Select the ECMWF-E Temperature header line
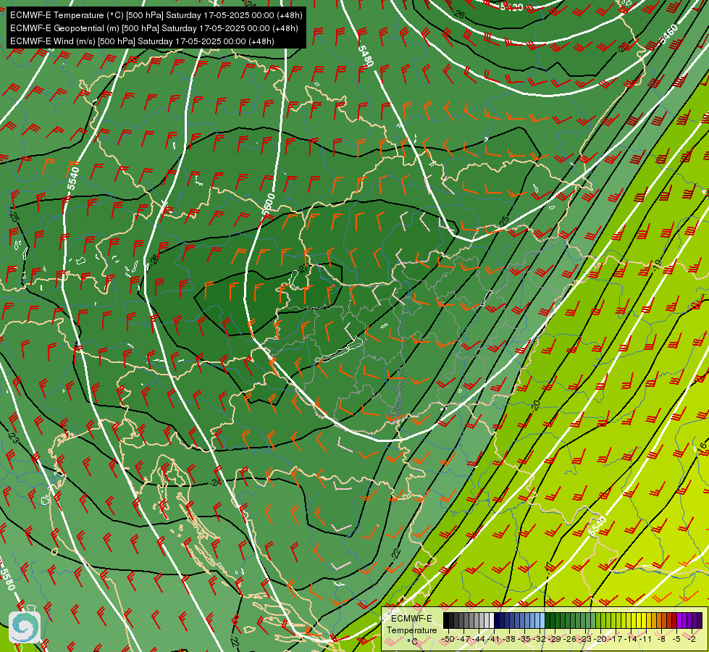This screenshot has height=652, width=709. 156,15
